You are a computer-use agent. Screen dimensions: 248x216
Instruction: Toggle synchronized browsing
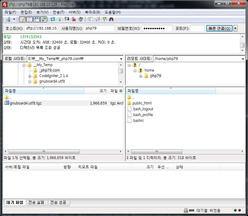tap(104, 19)
